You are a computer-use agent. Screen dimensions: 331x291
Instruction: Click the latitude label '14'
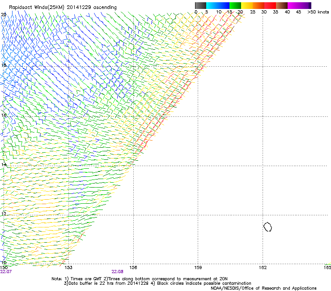click(x=4, y=164)
